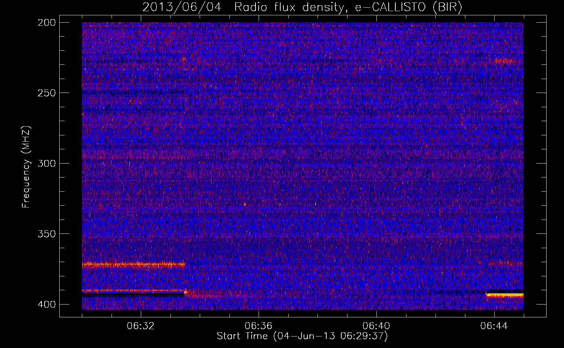Click the orange band near 372 MHz
The height and width of the screenshot is (348, 564).
(x=134, y=264)
